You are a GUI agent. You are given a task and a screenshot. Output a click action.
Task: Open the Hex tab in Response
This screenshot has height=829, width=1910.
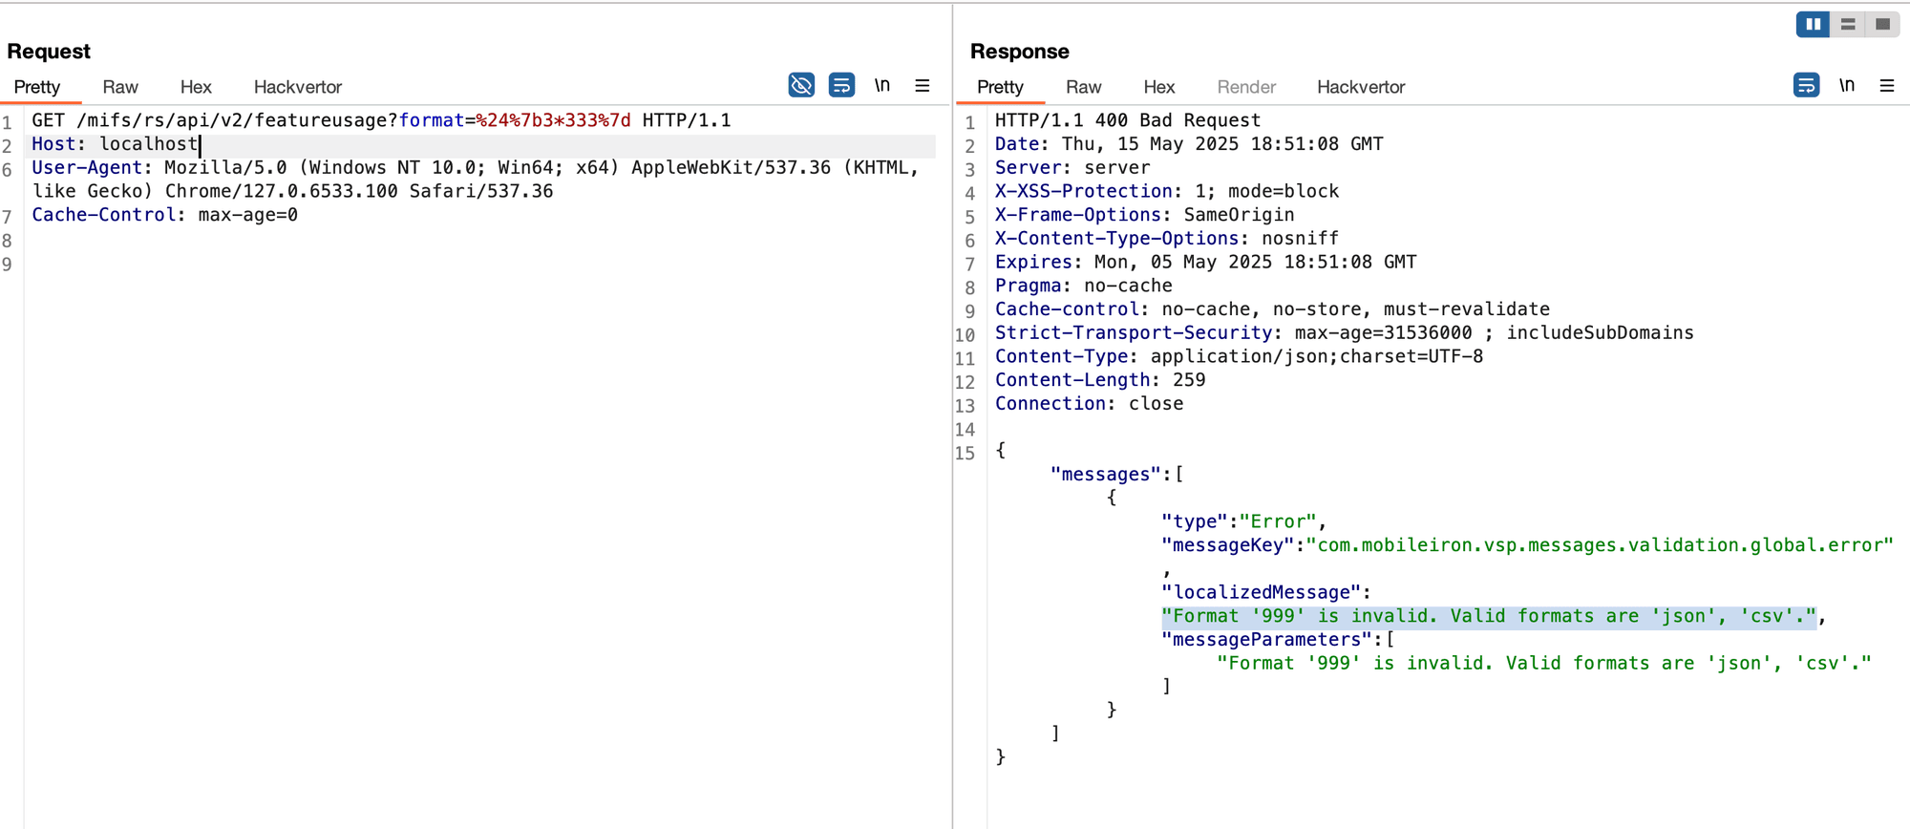pyautogui.click(x=1158, y=87)
